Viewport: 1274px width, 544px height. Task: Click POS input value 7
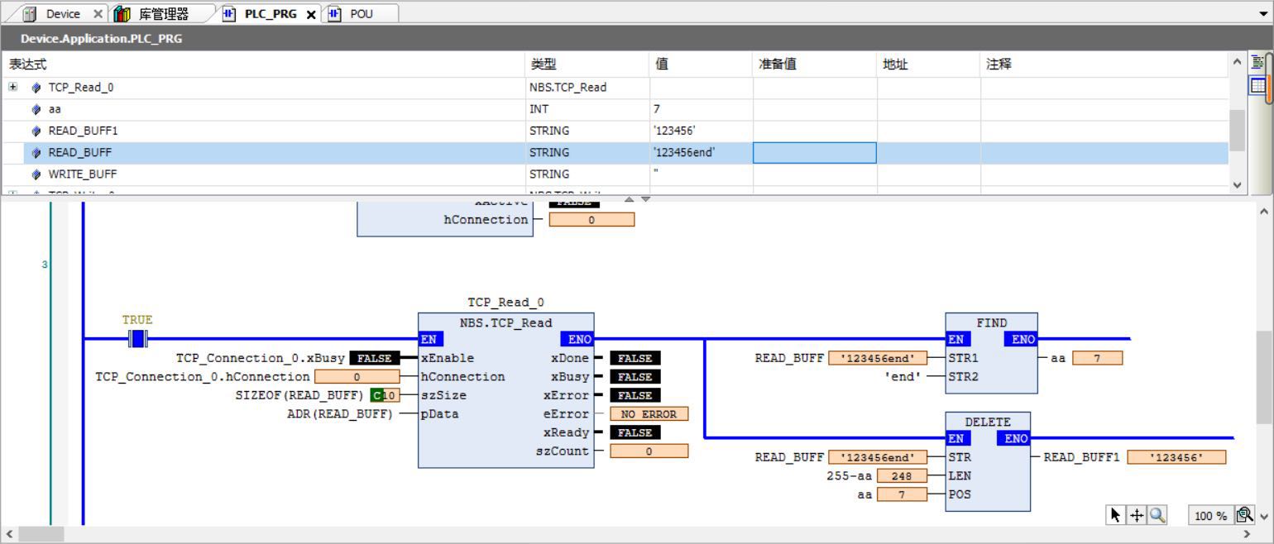pos(902,494)
